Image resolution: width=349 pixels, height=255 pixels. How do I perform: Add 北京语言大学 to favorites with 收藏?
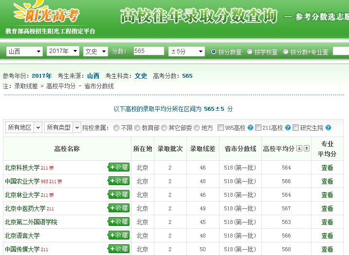click(x=119, y=236)
